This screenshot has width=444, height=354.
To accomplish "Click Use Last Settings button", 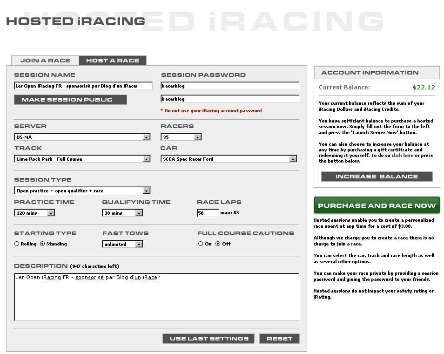I will point(209,339).
